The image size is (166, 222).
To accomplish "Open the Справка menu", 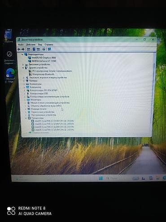I will tap(49, 45).
